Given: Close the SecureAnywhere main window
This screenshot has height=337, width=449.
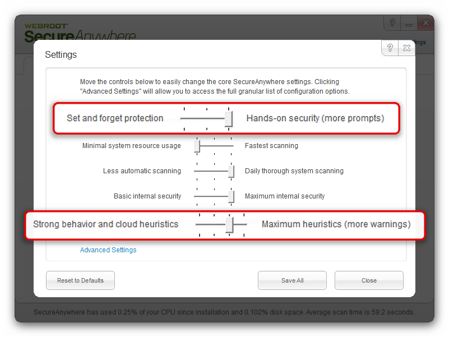Looking at the screenshot, I should [x=427, y=24].
